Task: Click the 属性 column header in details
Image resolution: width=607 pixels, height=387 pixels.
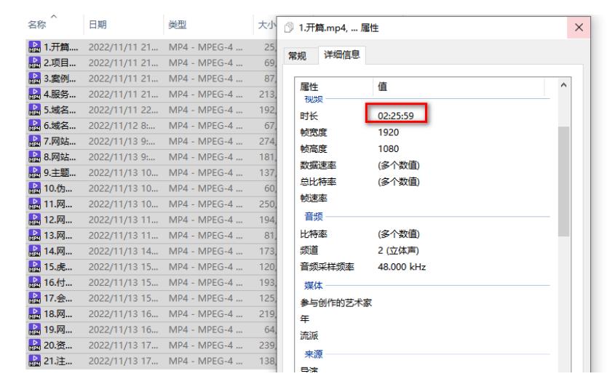Action: click(310, 87)
